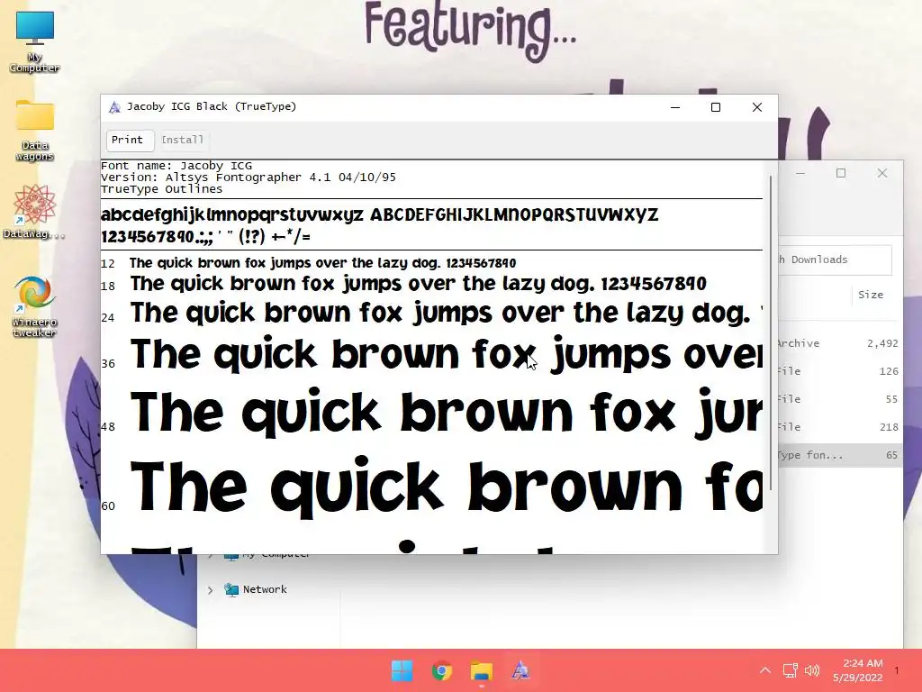Close the Explorer window behind
The width and height of the screenshot is (922, 692).
(882, 173)
